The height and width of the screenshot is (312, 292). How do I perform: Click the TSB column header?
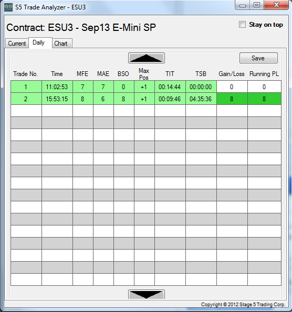tap(201, 74)
